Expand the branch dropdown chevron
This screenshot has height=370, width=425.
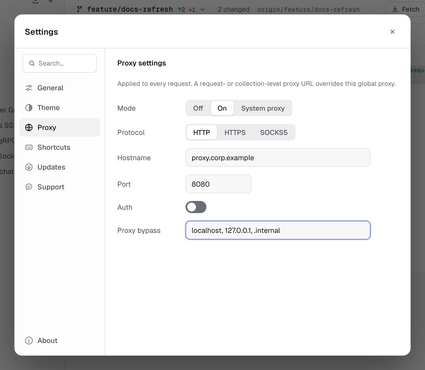pyautogui.click(x=203, y=10)
